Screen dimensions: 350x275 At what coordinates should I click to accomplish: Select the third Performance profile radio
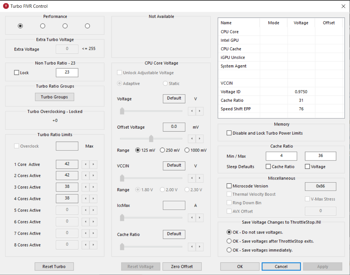point(65,26)
